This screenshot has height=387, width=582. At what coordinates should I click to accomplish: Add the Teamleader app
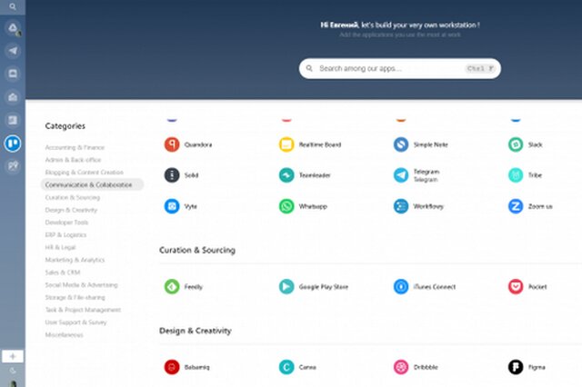[x=305, y=175]
